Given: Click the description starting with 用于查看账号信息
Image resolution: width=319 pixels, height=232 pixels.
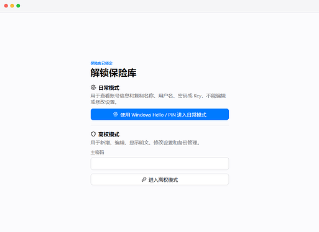Looking at the screenshot, I should click(158, 99).
